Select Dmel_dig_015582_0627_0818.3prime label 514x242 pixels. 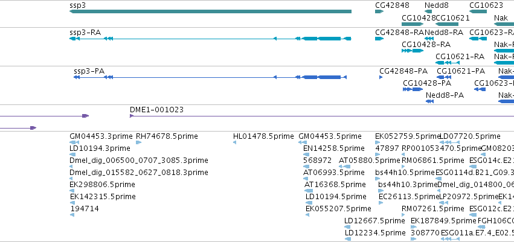pyautogui.click(x=139, y=173)
